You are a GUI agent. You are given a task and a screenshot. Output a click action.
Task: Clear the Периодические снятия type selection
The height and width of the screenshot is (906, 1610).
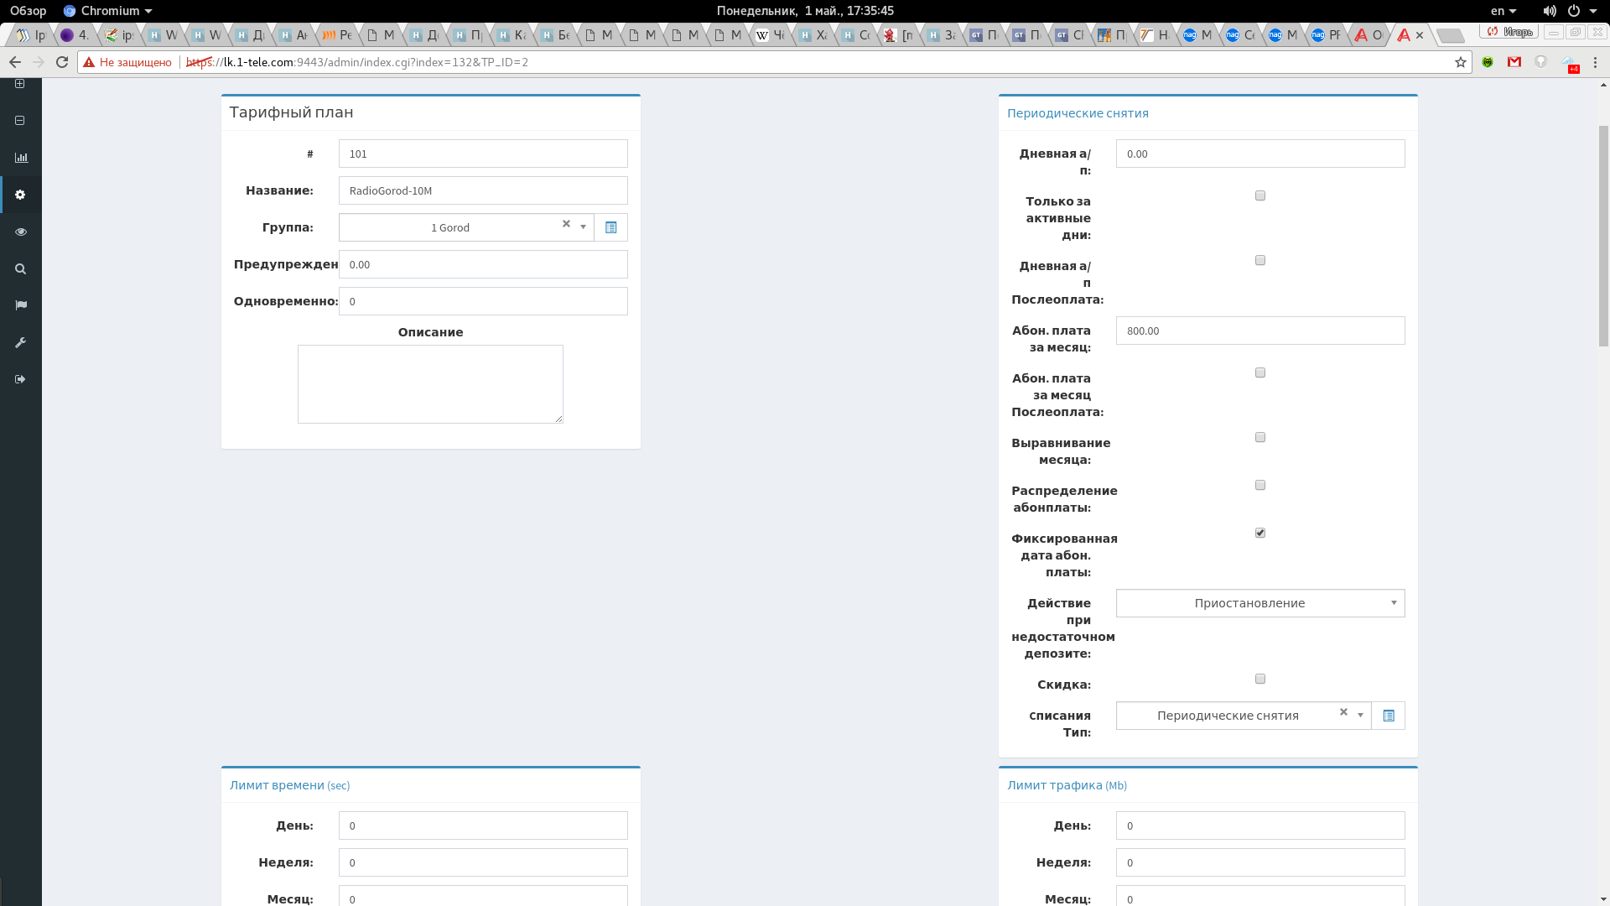click(1343, 712)
